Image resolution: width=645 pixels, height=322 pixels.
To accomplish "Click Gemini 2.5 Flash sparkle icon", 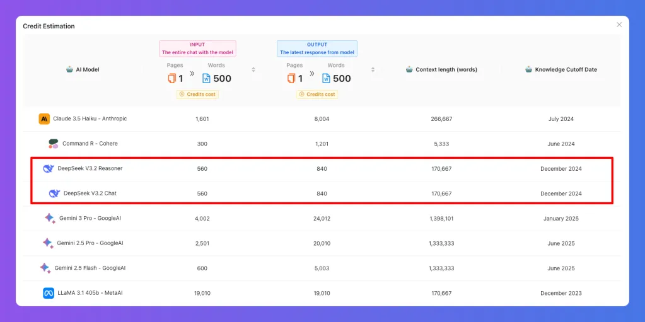I will coord(45,268).
